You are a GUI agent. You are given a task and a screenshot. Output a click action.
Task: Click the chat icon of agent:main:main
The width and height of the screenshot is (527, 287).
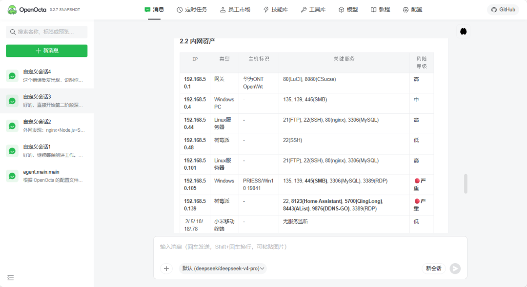(12, 176)
